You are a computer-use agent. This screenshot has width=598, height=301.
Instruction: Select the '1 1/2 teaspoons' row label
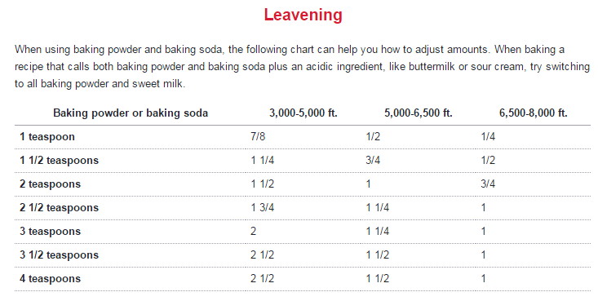[x=59, y=161]
